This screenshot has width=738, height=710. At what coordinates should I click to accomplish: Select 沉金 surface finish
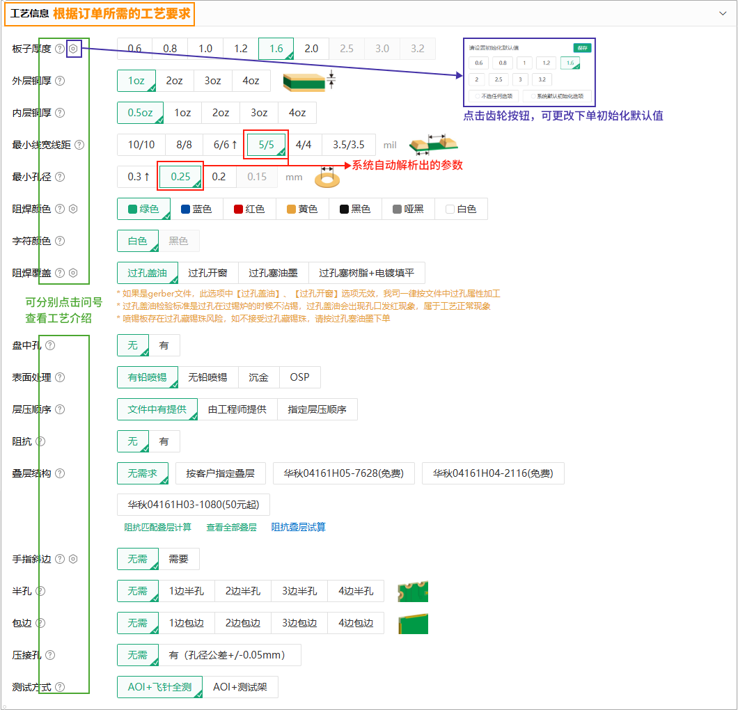pyautogui.click(x=258, y=377)
